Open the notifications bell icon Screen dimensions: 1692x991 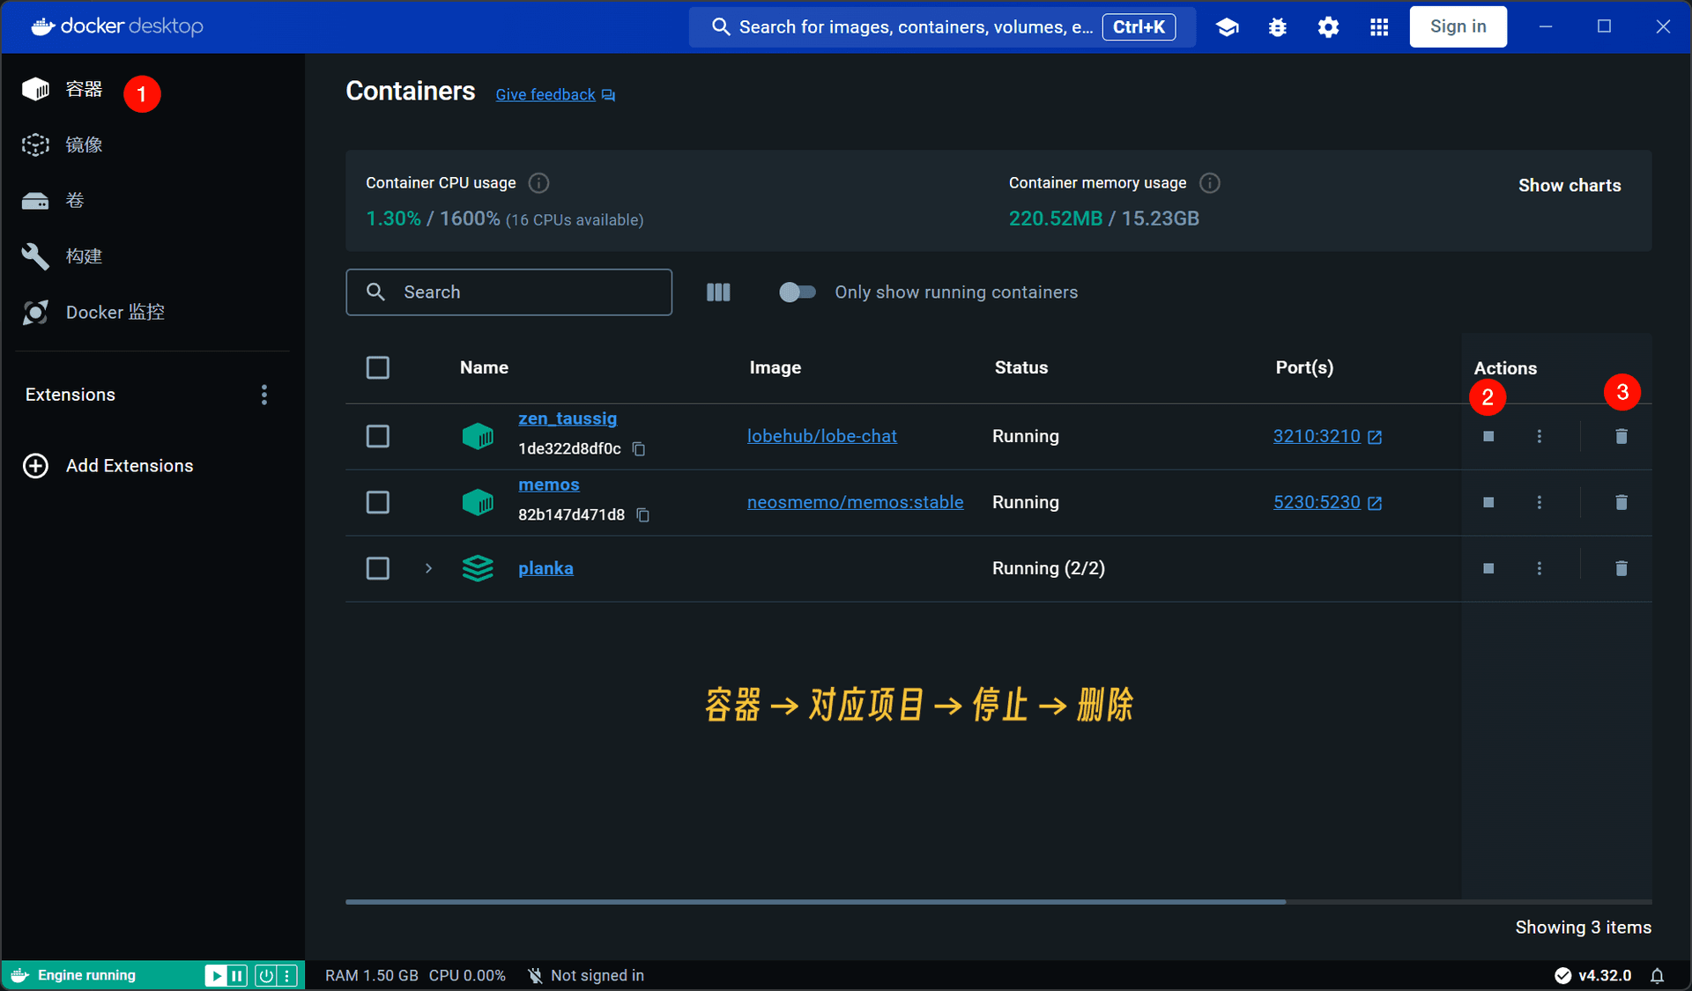(x=1657, y=975)
